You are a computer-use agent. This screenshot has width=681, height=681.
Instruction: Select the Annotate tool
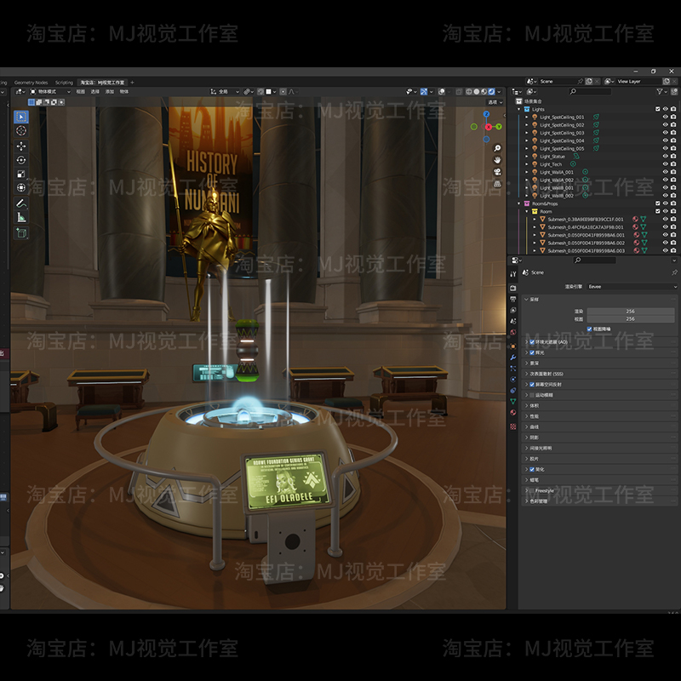click(21, 203)
